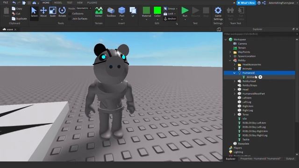
Task: Switch to the VIEW ribbon tab
Action: point(80,3)
